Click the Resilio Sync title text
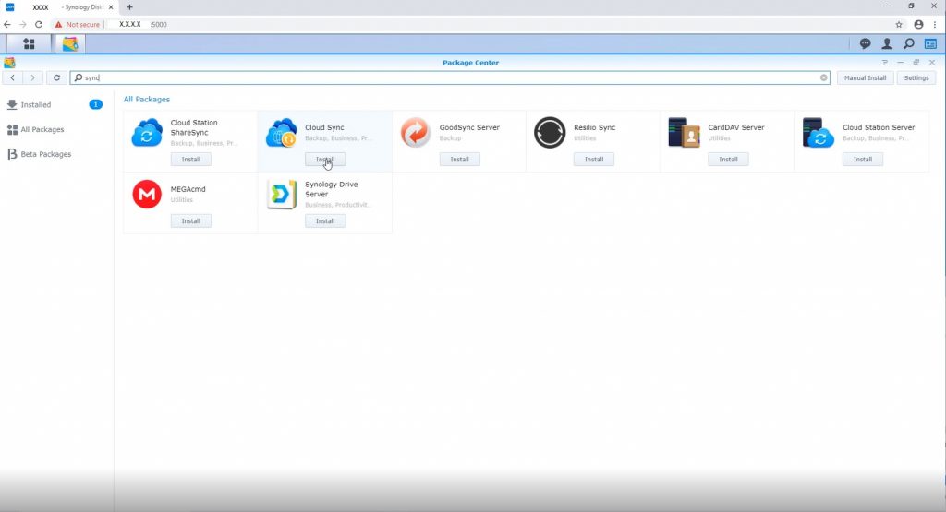 594,127
